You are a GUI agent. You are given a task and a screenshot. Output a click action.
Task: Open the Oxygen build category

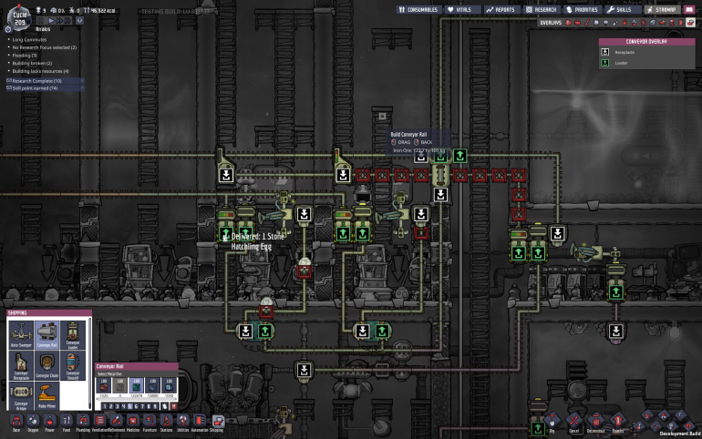pyautogui.click(x=33, y=421)
